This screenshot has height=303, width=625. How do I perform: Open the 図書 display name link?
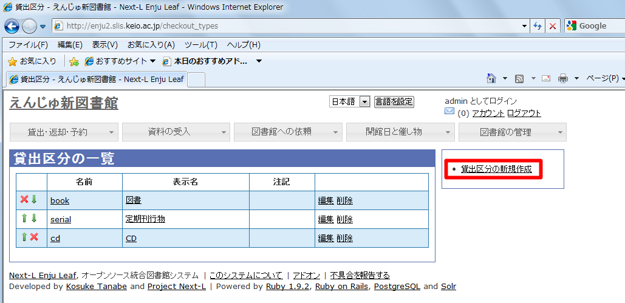click(x=134, y=200)
